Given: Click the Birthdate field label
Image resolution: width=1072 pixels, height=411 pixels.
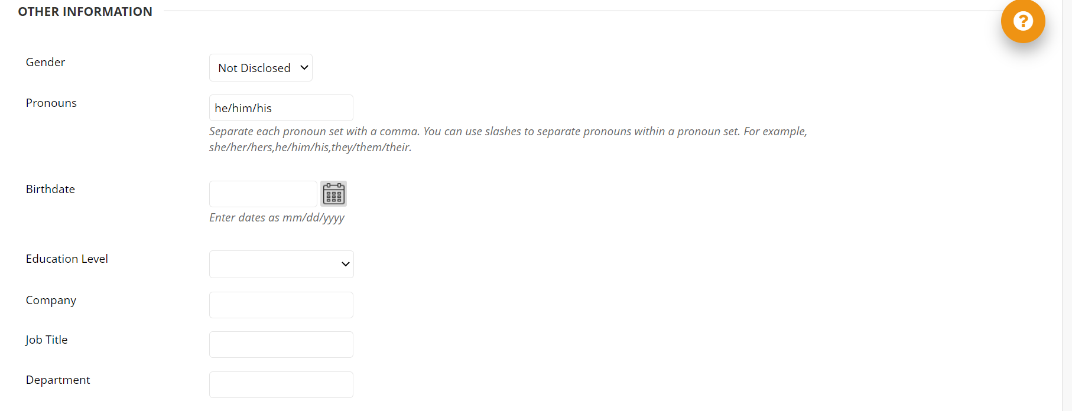Looking at the screenshot, I should pyautogui.click(x=50, y=189).
